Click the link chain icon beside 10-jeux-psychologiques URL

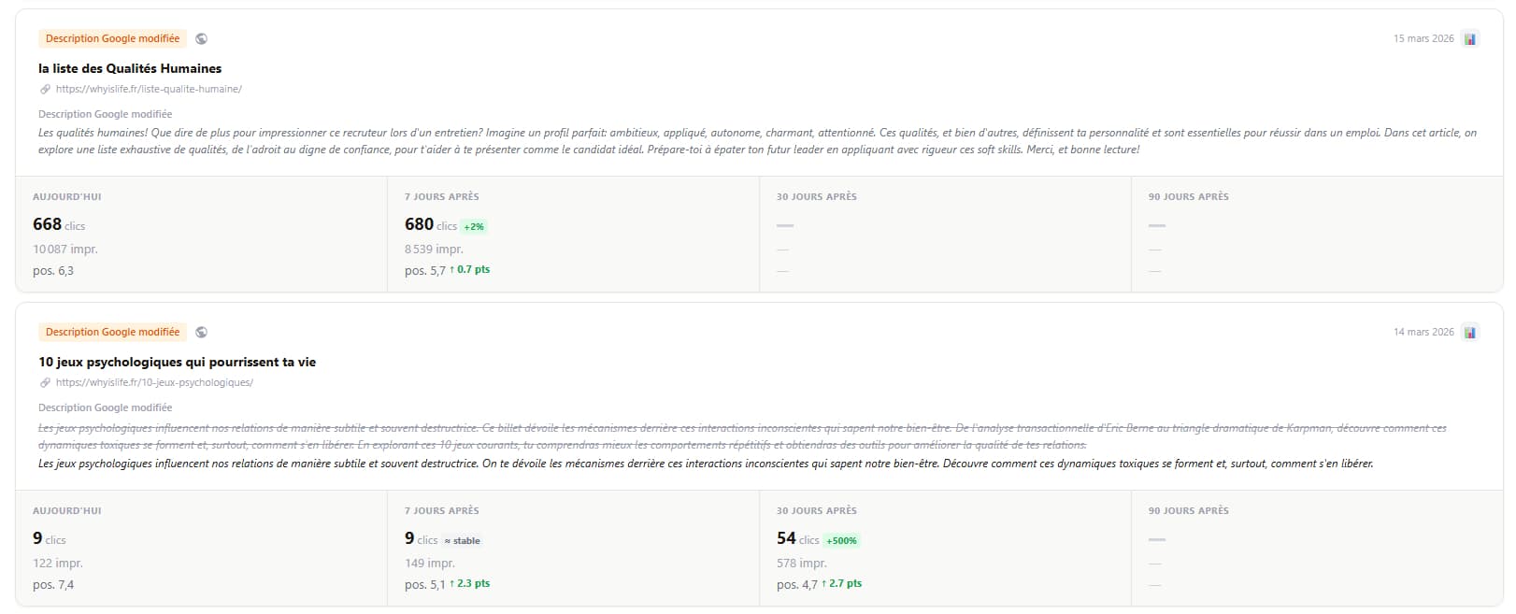43,382
